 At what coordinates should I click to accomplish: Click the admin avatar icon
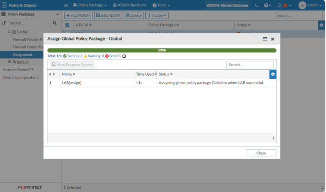point(302,5)
